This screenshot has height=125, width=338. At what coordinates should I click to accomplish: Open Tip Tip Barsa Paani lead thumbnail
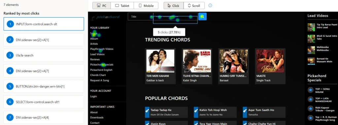point(311,27)
